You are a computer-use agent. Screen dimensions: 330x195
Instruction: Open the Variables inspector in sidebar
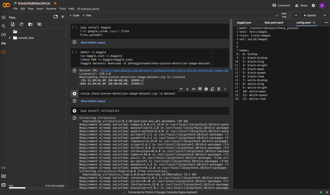tap(4, 35)
